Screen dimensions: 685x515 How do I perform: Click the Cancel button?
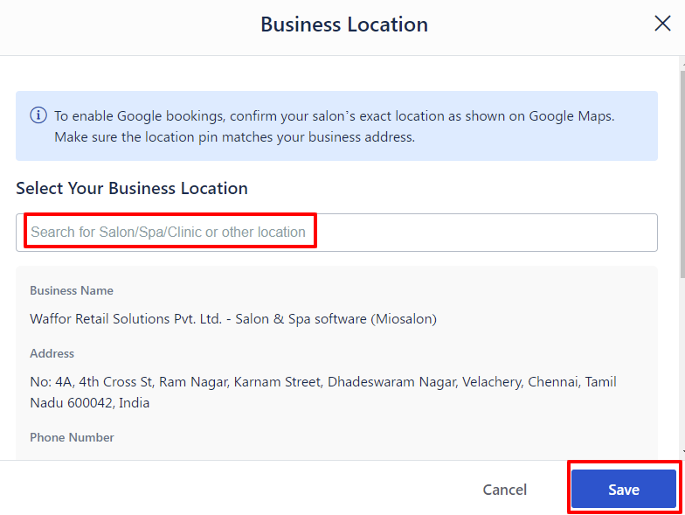pos(505,490)
